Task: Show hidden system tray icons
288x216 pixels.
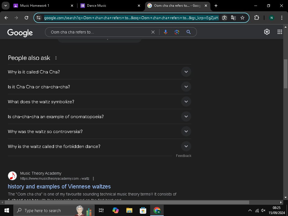Action: point(250,210)
